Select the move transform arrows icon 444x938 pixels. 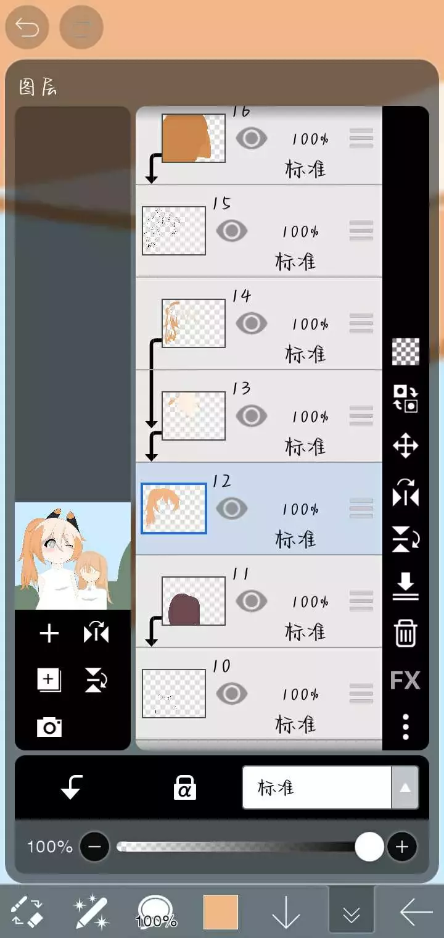(405, 446)
